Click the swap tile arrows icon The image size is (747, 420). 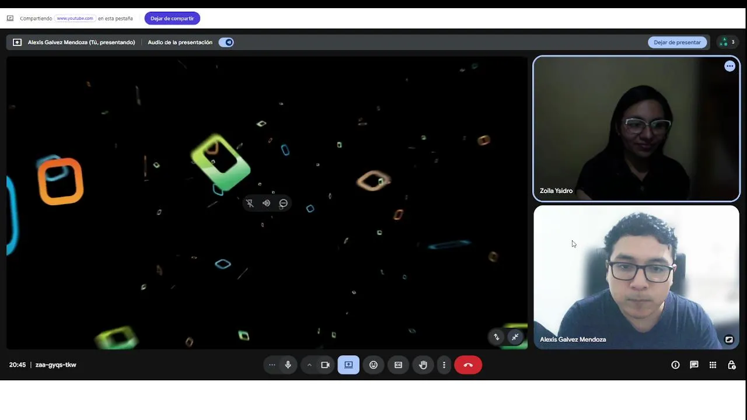point(497,337)
